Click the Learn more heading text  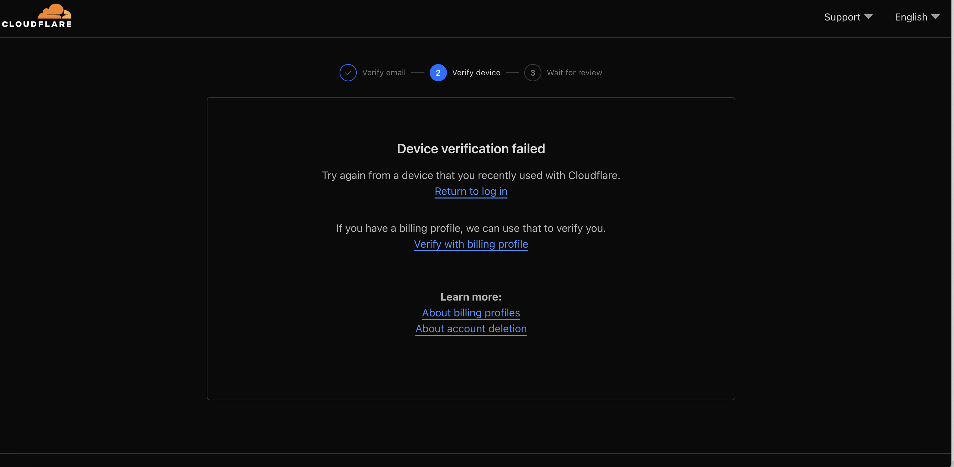click(x=471, y=297)
